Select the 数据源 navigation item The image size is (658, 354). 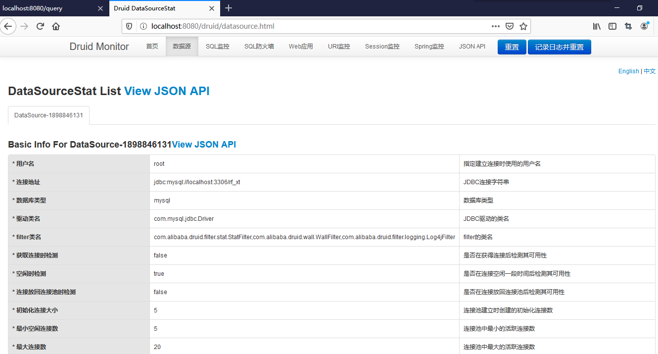coord(182,47)
